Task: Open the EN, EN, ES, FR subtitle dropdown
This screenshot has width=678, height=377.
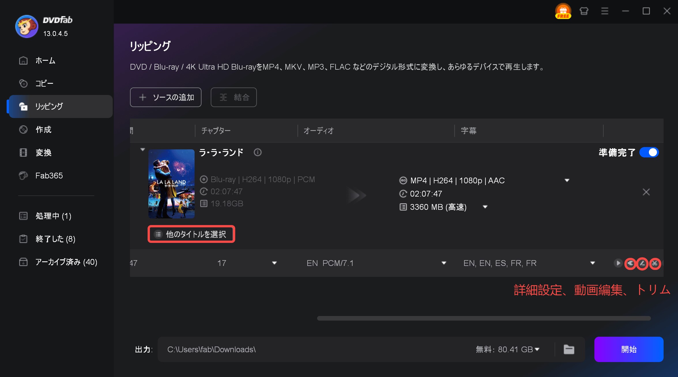Action: pyautogui.click(x=593, y=263)
